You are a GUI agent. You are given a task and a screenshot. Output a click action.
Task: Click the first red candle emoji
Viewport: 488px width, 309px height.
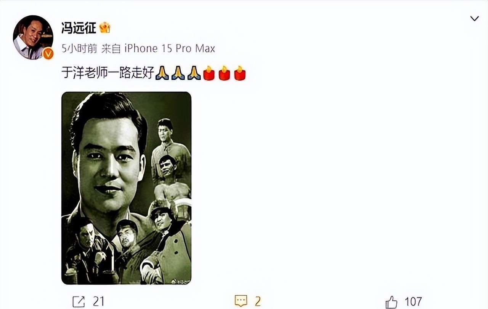[209, 73]
